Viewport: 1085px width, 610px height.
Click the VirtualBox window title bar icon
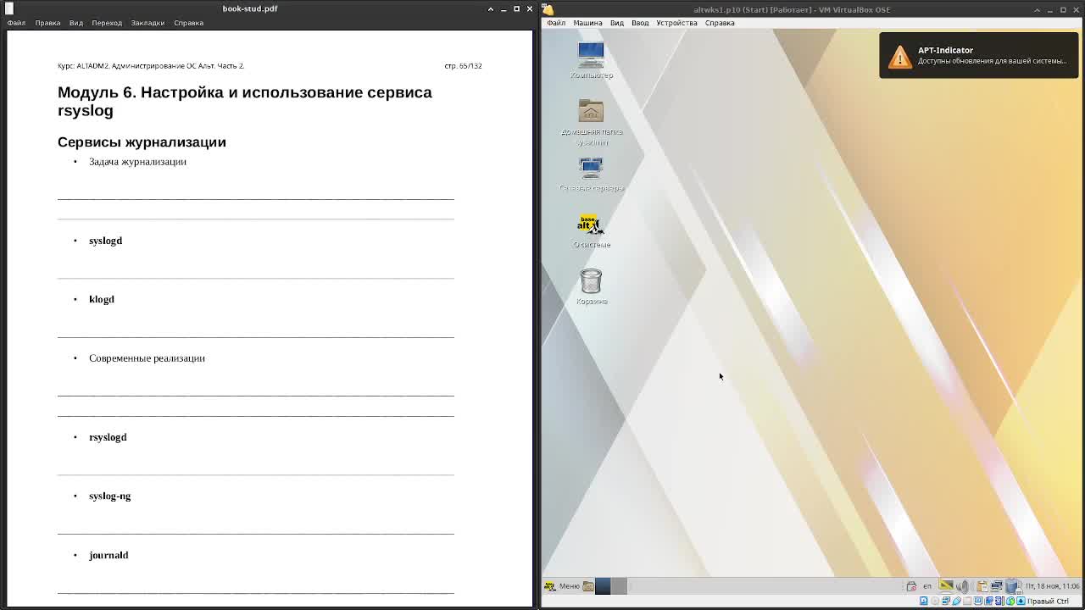point(548,9)
